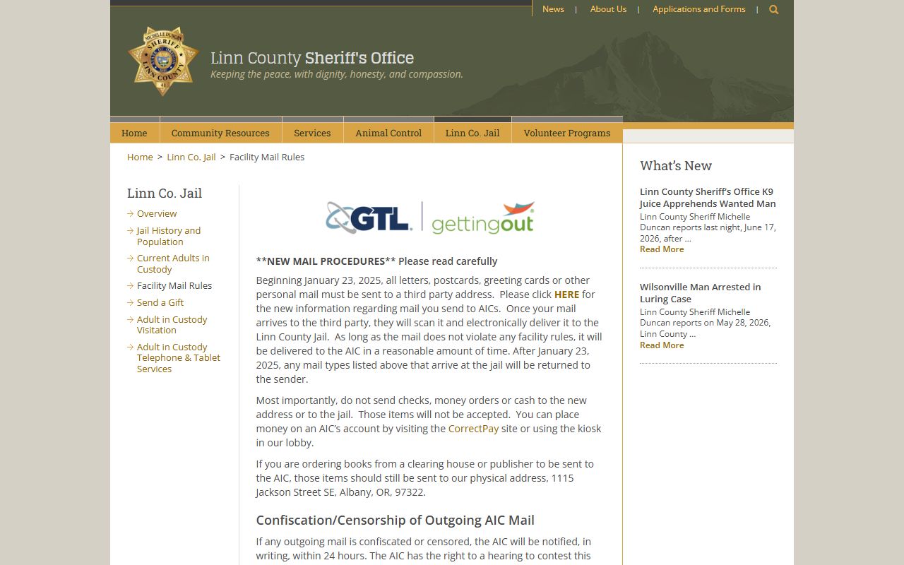904x565 pixels.
Task: Go to the Home navigation tab
Action: click(134, 133)
